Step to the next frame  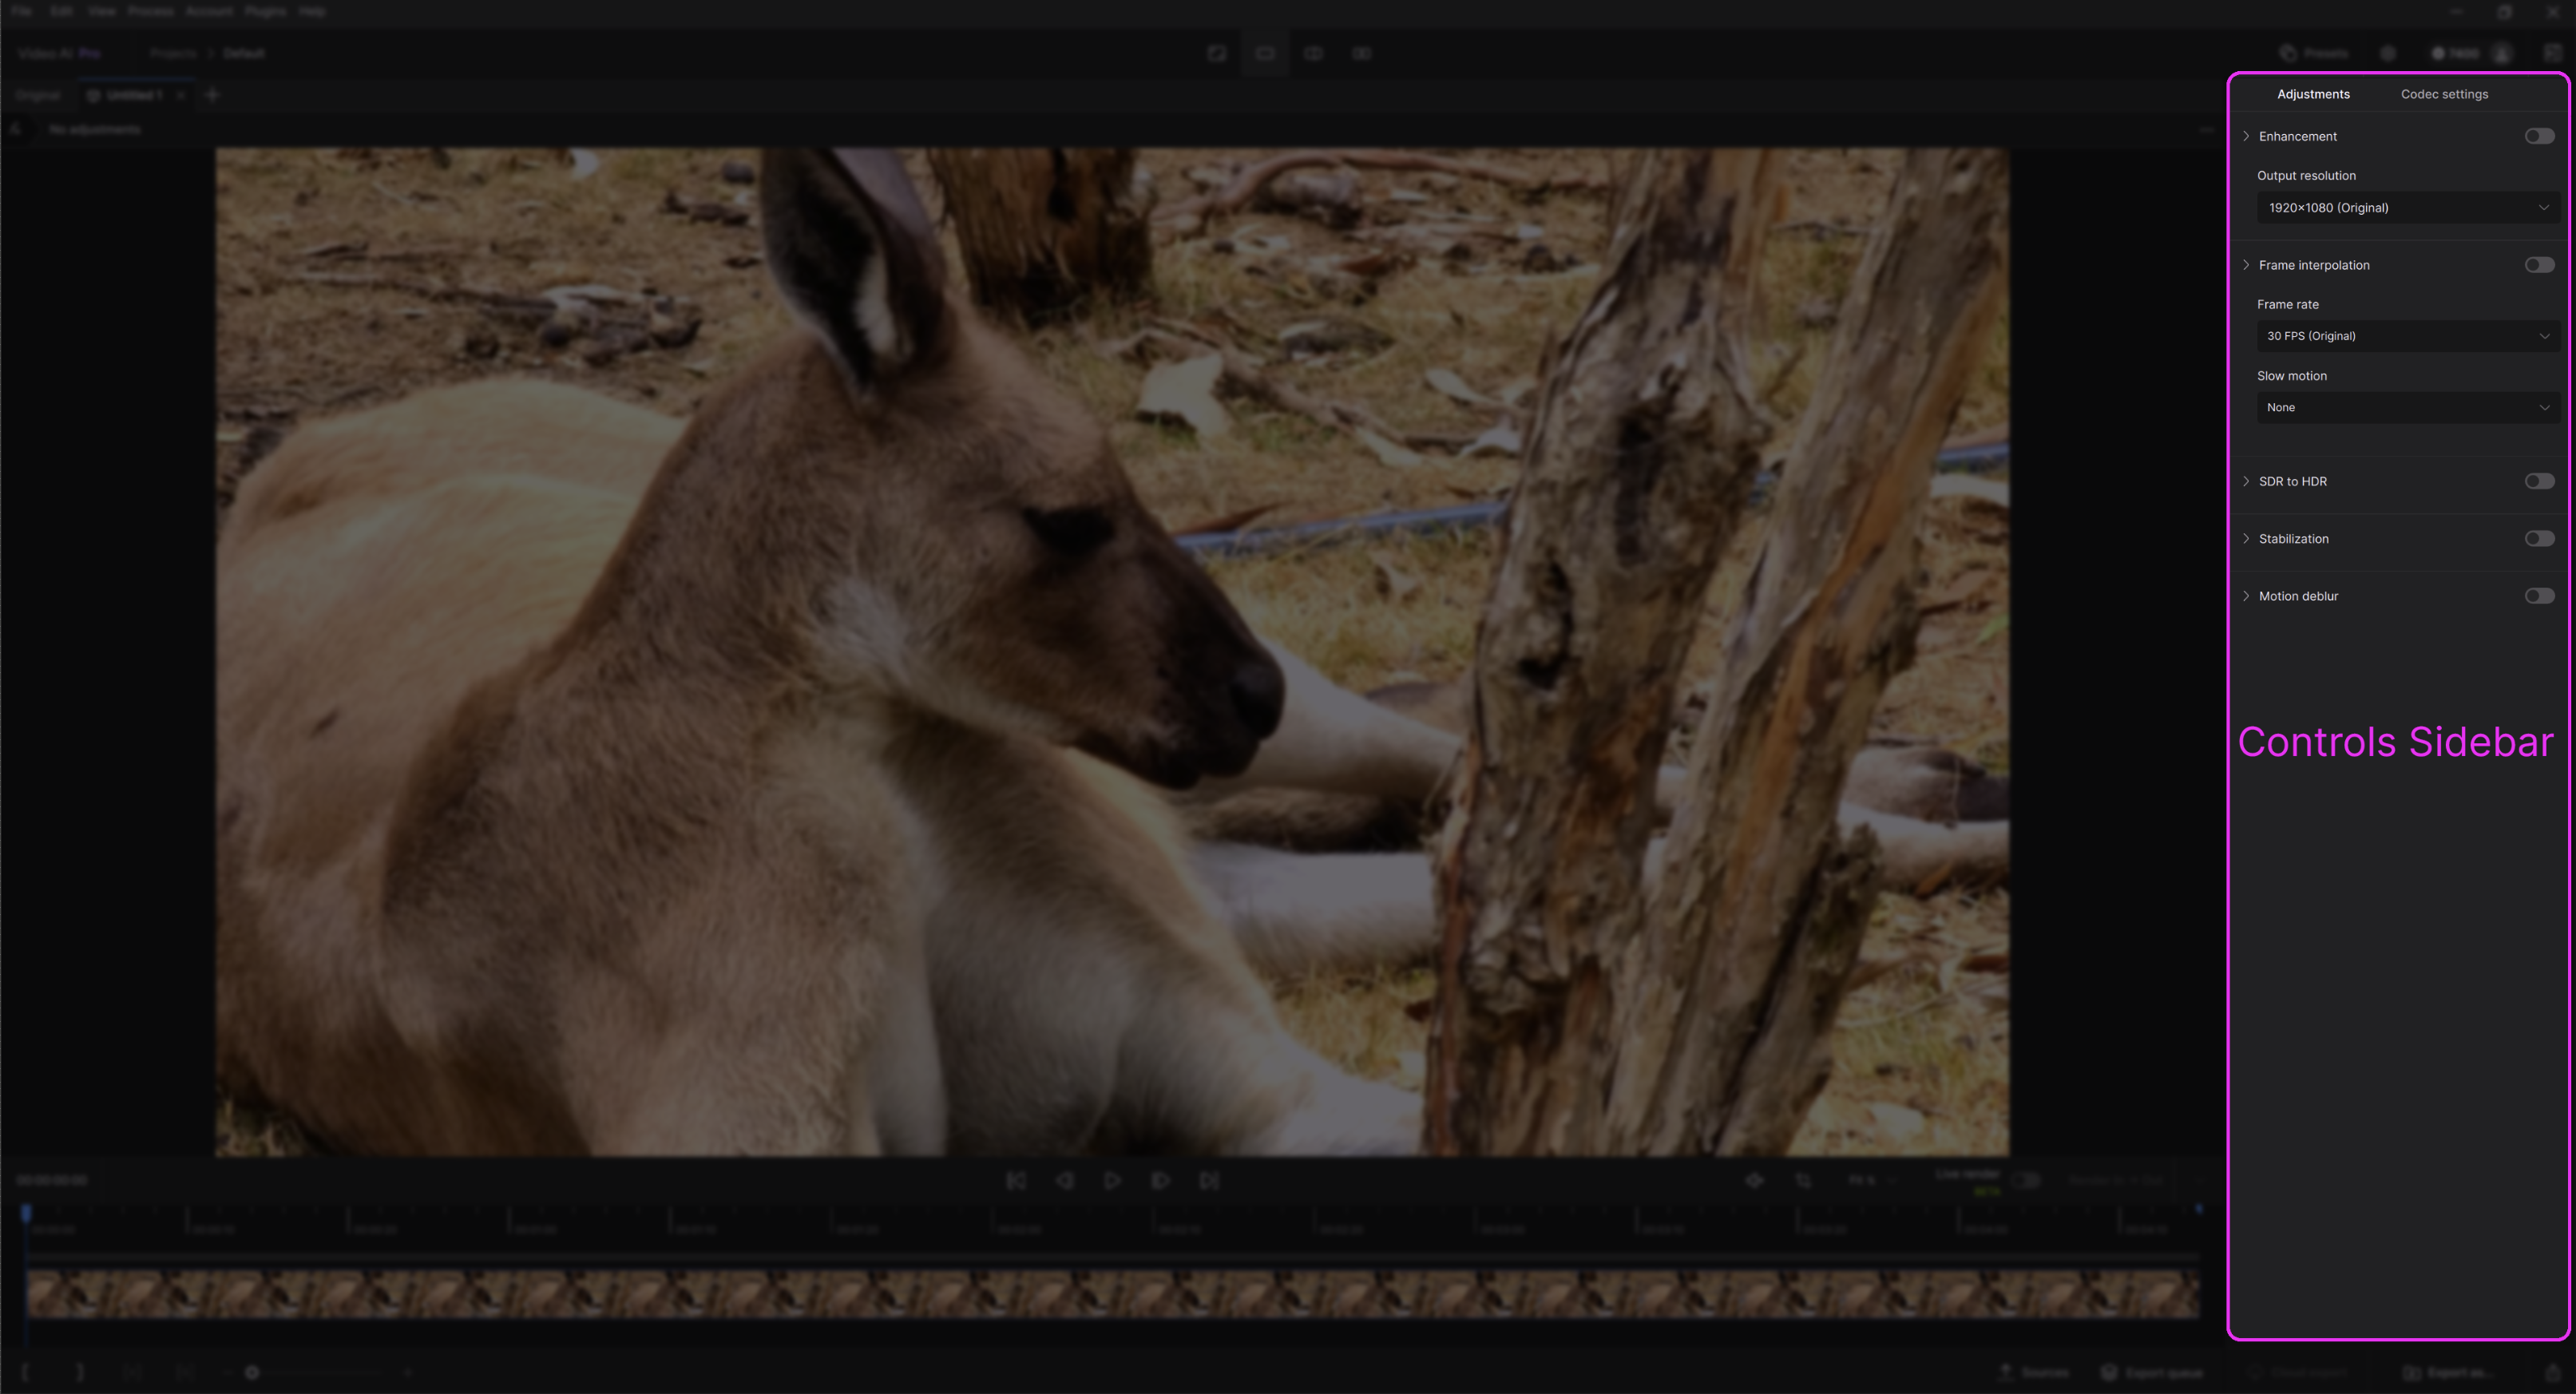(x=1160, y=1181)
